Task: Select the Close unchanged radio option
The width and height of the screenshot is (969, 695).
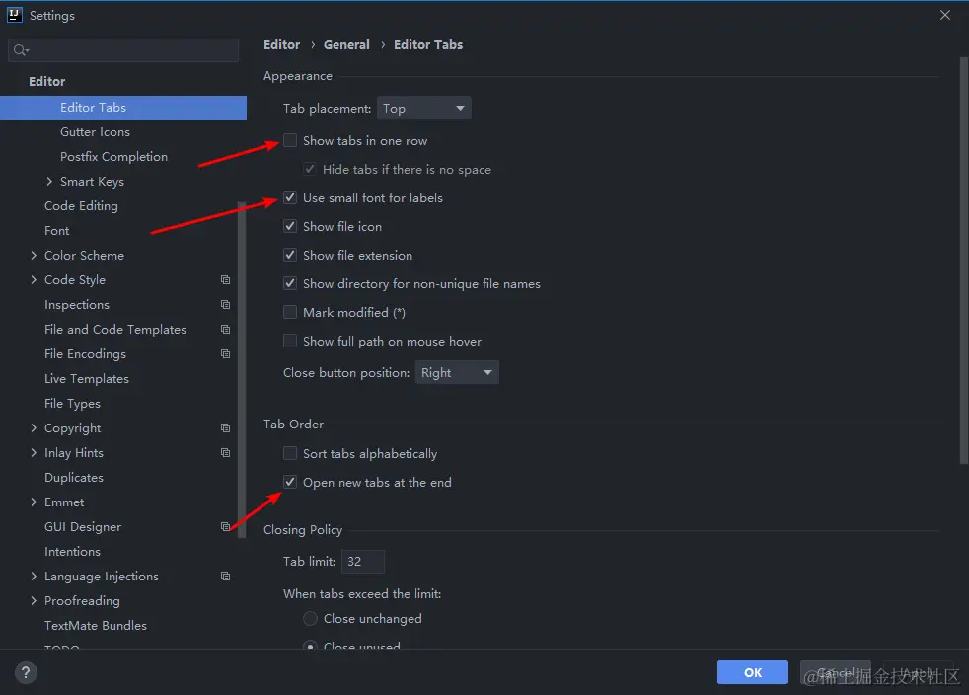Action: pyautogui.click(x=310, y=618)
